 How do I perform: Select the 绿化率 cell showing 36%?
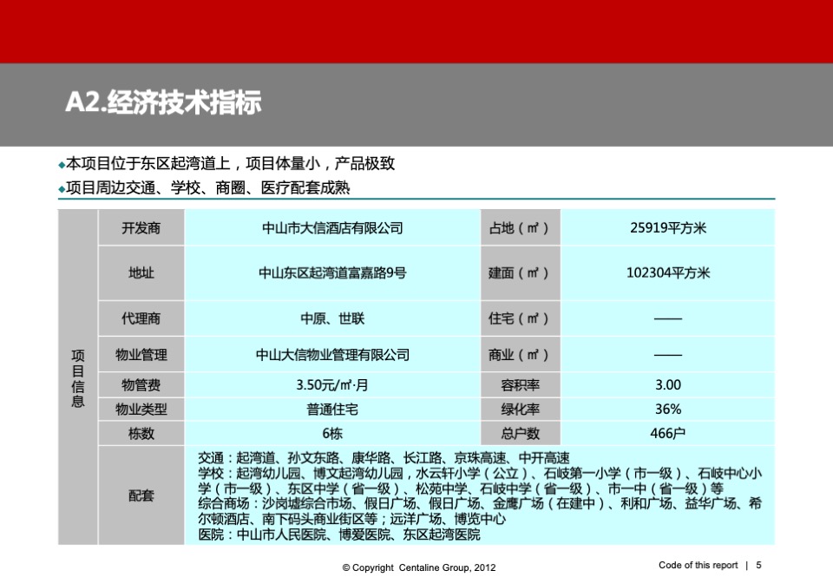pos(670,408)
